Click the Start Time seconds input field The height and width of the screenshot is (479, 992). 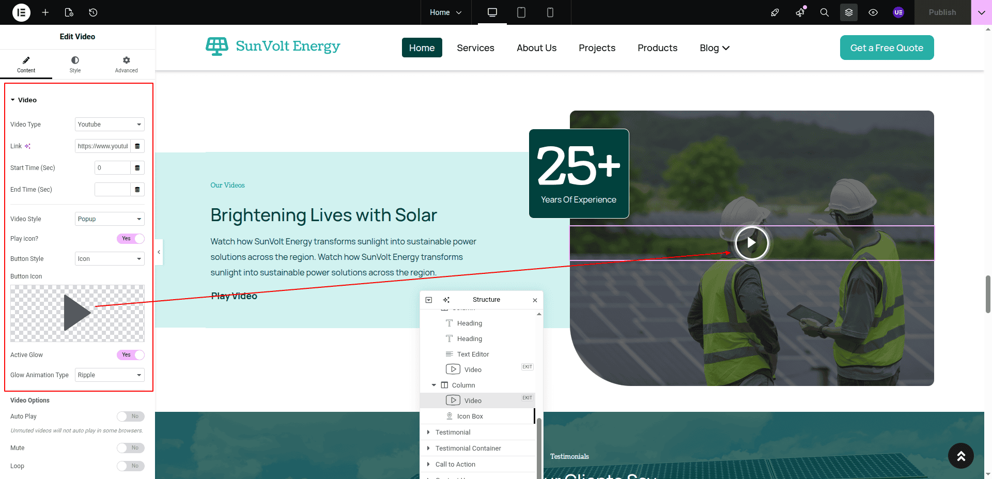tap(113, 168)
